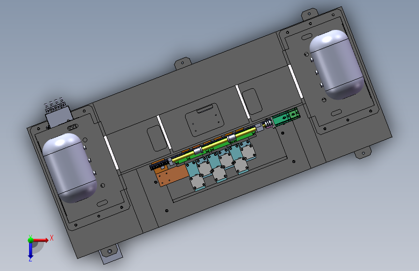Select the blue Z axis arrow of the triad
The width and height of the screenshot is (419, 271).
[x=30, y=251]
